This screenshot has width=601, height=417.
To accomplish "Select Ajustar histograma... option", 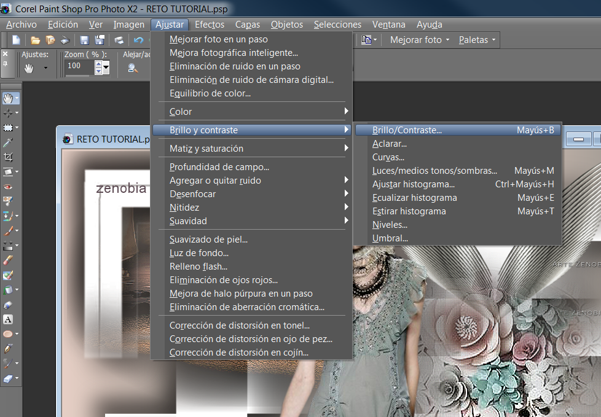I will (458, 184).
